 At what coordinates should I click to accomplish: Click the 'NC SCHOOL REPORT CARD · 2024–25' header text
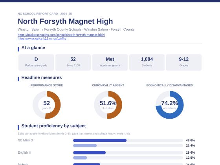click(45, 14)
